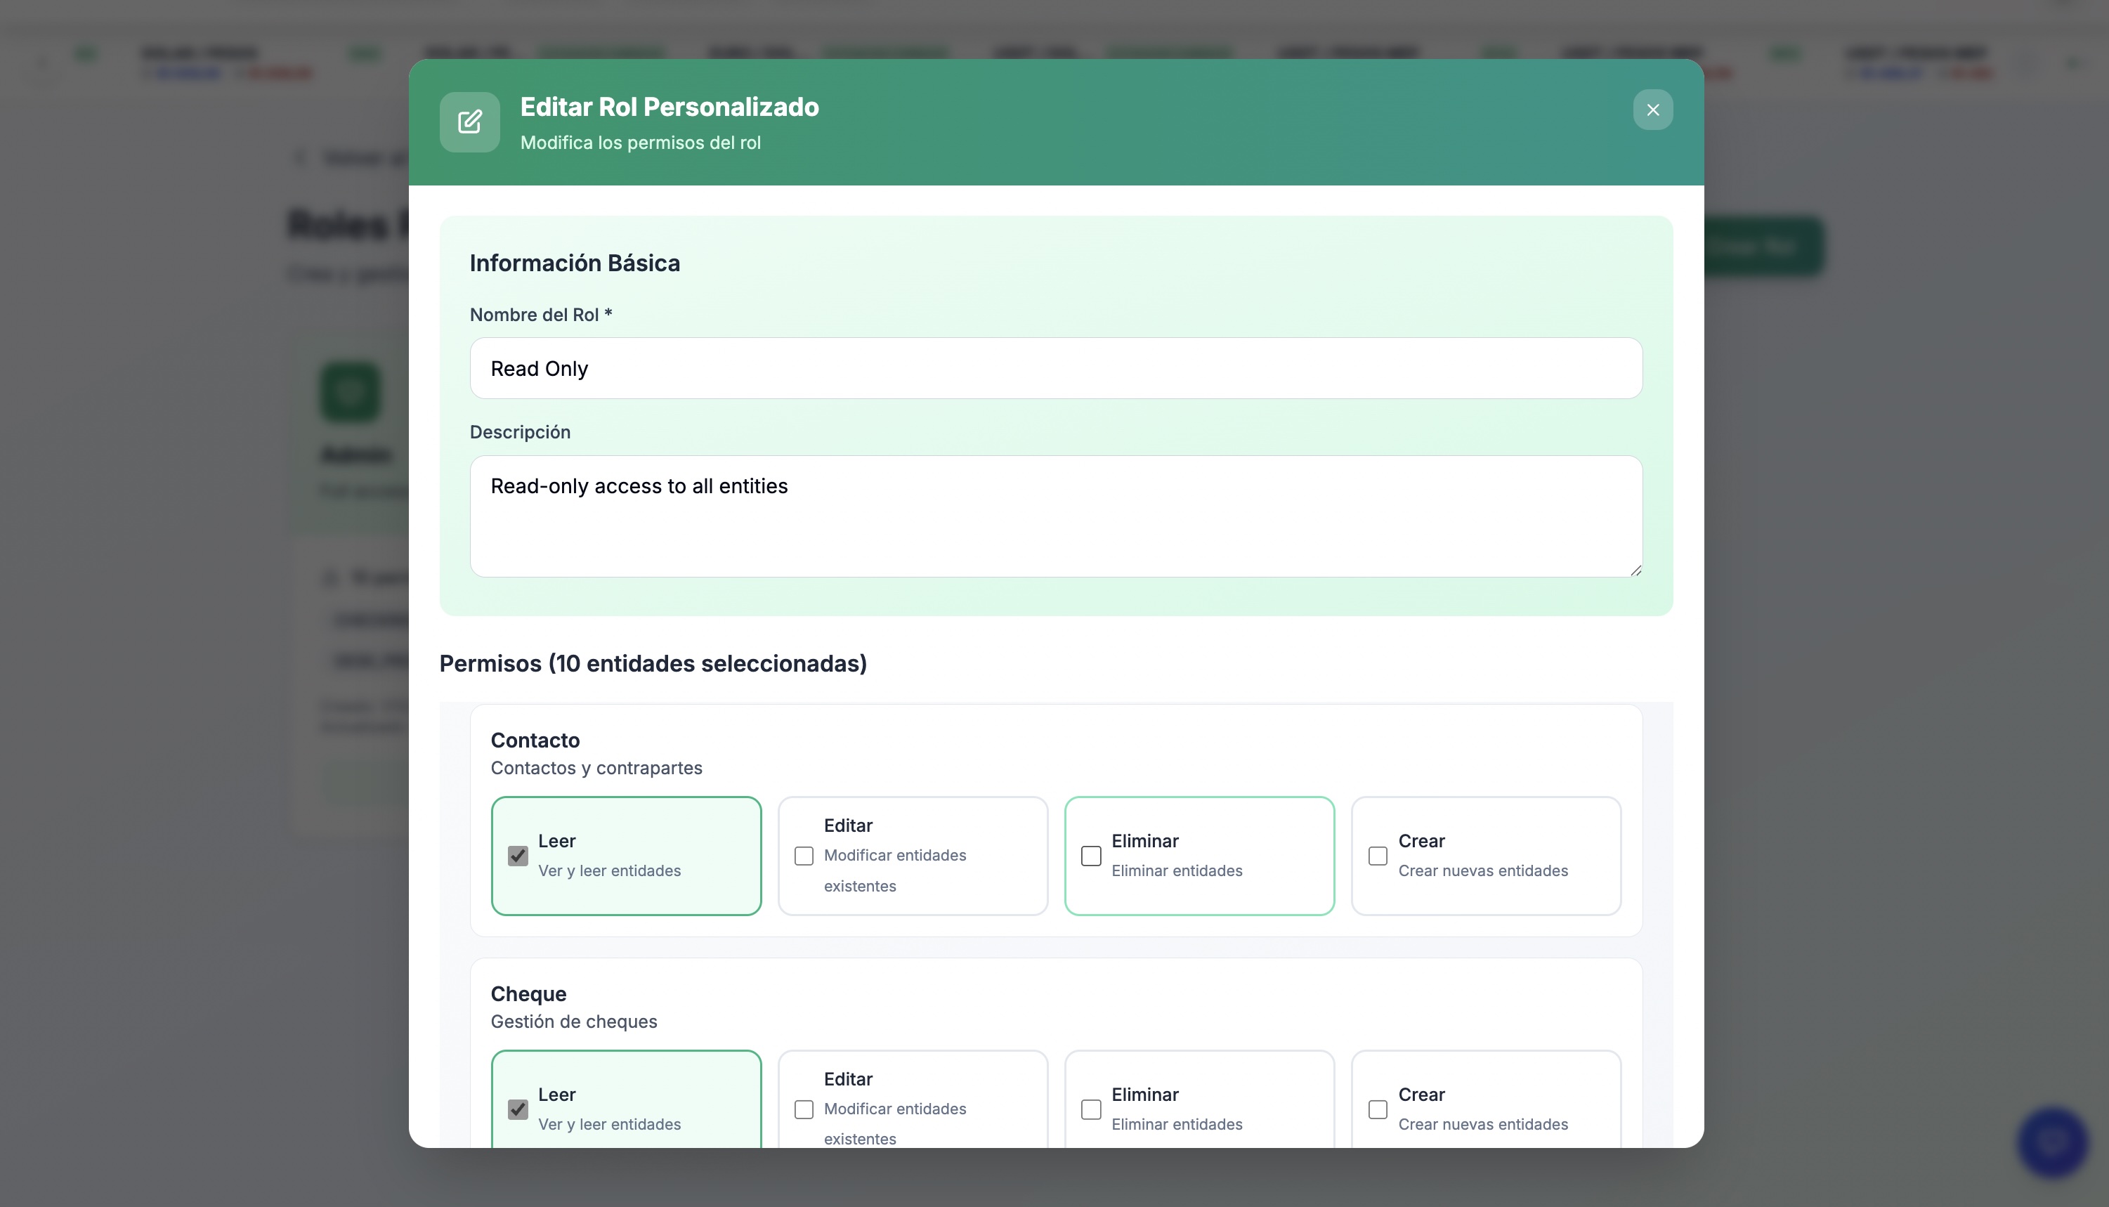Viewport: 2109px width, 1207px height.
Task: Click the back link behind the dialog top left
Action: pos(348,157)
